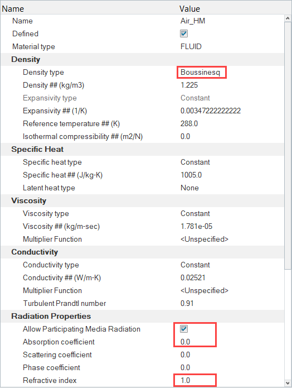Select the Scattering coefficient label

(57, 355)
